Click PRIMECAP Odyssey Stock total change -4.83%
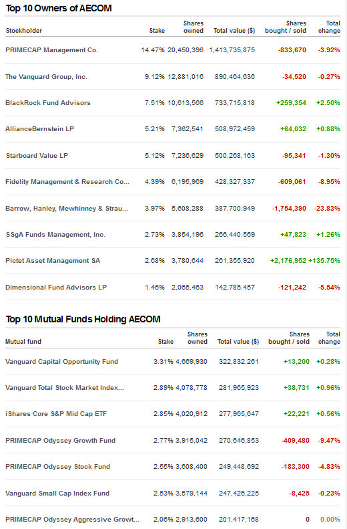The height and width of the screenshot is (529, 347). 329,467
